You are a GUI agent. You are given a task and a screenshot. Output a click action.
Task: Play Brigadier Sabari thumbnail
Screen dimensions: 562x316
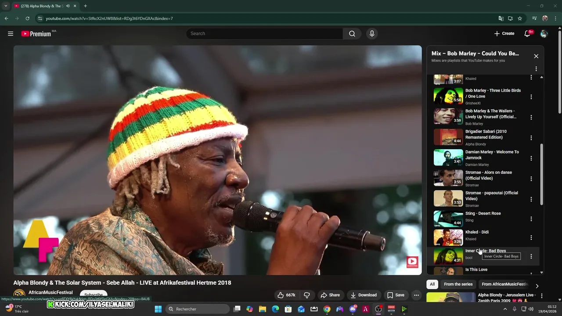448,137
